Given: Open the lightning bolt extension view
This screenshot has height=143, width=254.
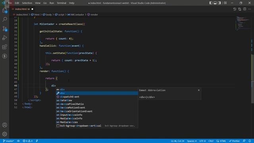Looking at the screenshot, I should point(4,56).
